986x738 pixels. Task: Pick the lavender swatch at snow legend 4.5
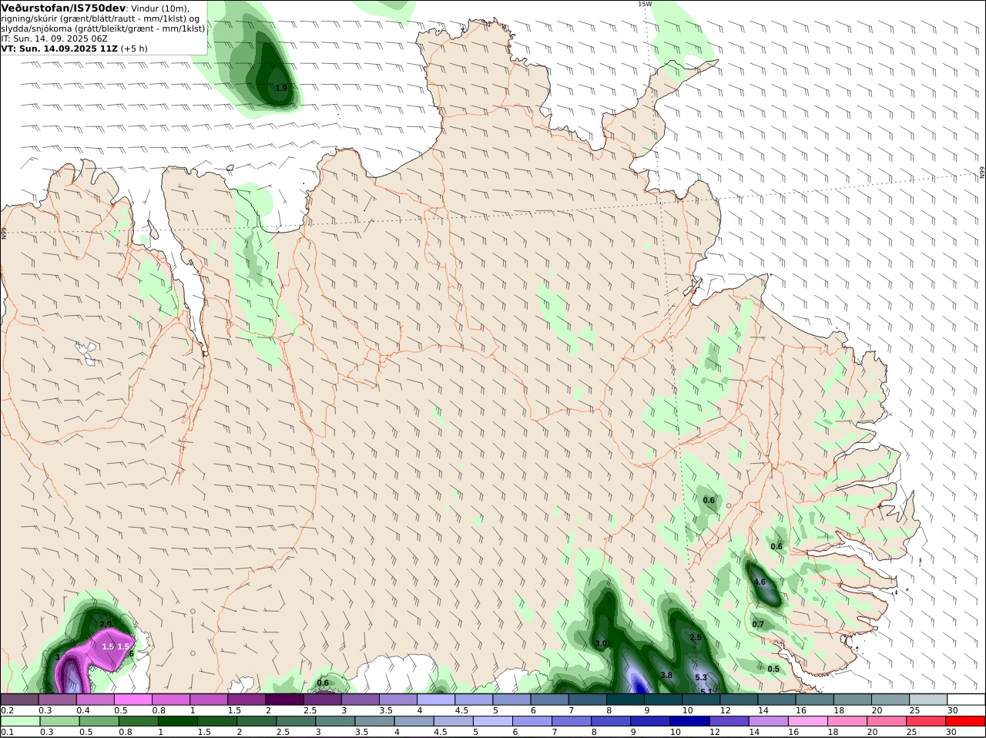tap(474, 699)
